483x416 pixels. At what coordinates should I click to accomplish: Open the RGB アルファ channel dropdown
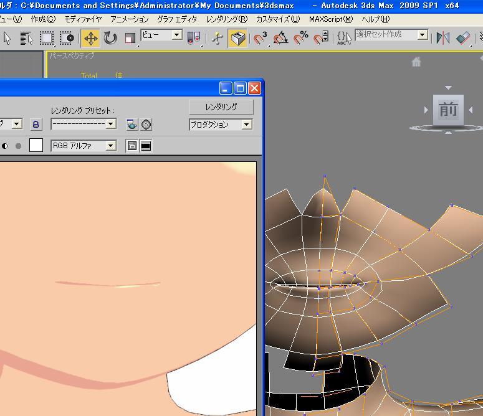[84, 146]
